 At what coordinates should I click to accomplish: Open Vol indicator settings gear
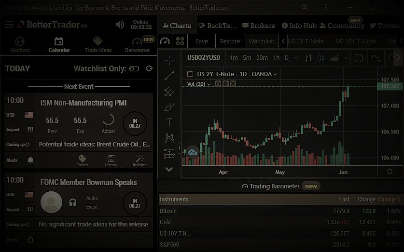tap(226, 83)
